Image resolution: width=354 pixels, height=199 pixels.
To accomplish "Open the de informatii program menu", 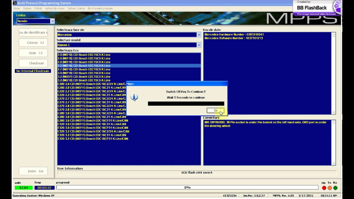I will (x=100, y=8).
